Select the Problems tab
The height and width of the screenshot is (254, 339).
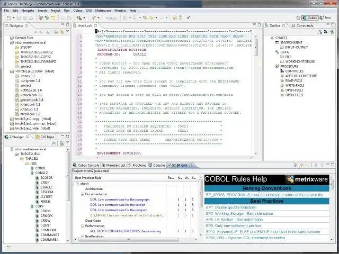(137, 165)
